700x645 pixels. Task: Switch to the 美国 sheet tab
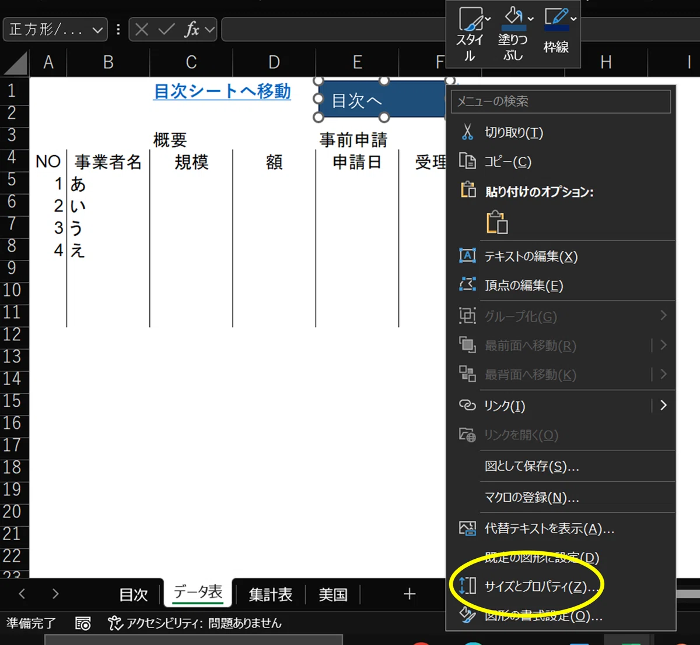tap(333, 594)
